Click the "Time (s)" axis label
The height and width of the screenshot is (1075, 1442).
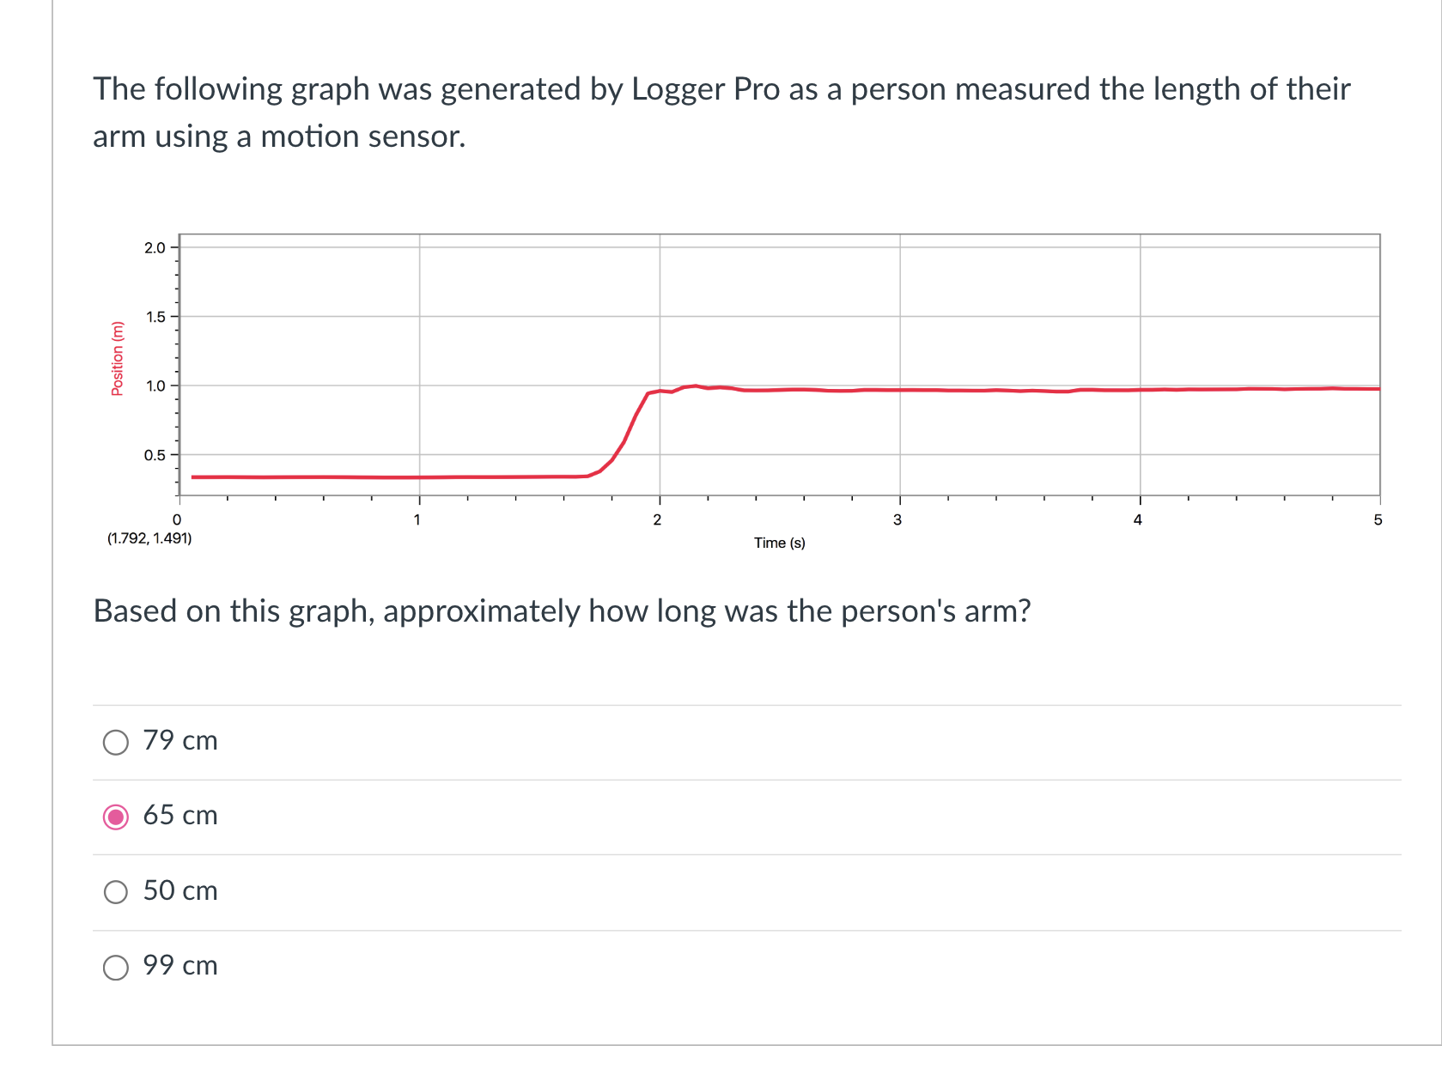[778, 543]
